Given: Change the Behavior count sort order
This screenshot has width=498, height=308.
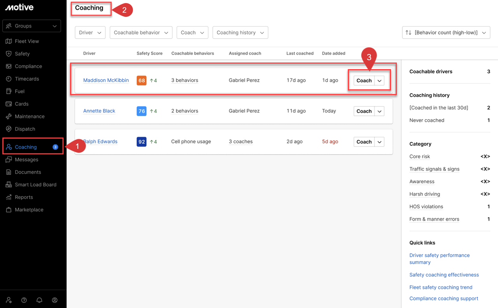Looking at the screenshot, I should click(x=446, y=33).
